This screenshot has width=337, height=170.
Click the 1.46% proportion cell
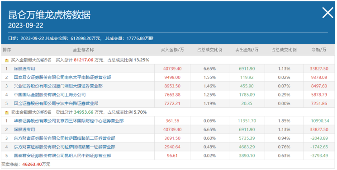click(x=209, y=86)
